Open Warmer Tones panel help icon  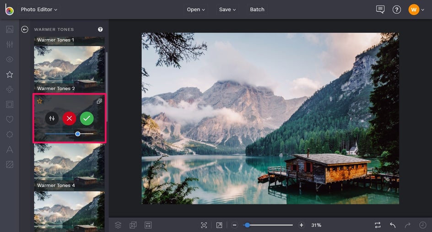100,29
